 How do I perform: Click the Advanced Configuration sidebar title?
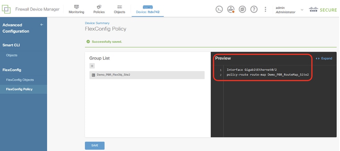(16, 28)
